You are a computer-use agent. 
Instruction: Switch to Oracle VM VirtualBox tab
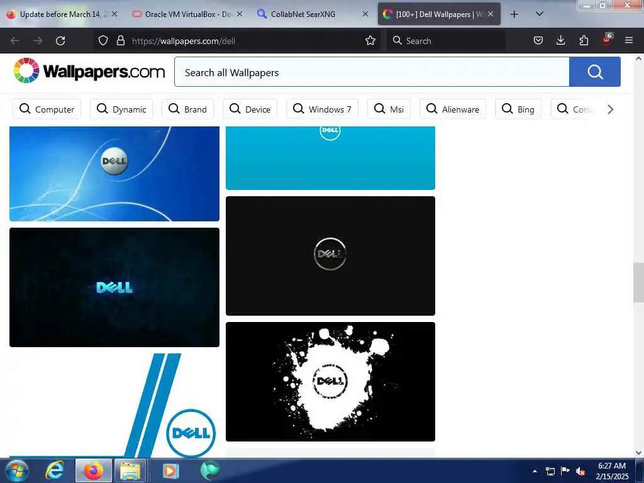[x=187, y=14]
